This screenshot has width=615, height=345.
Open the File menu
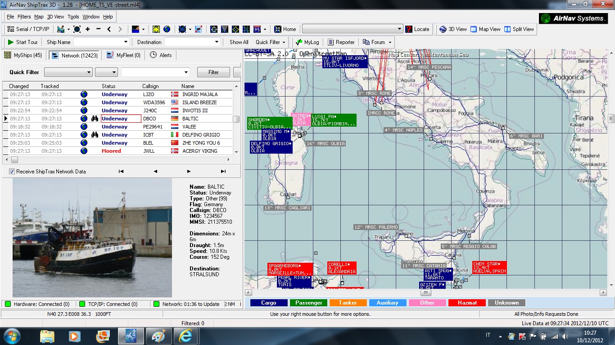tap(10, 17)
